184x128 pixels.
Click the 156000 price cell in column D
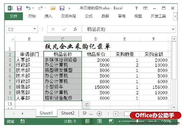[96, 87]
